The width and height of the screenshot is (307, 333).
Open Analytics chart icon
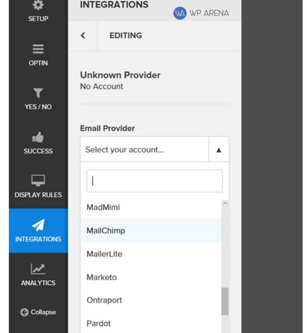click(38, 269)
